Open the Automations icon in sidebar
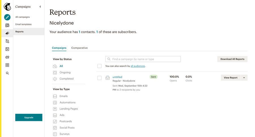This screenshot has height=137, width=255. pyautogui.click(x=7, y=41)
